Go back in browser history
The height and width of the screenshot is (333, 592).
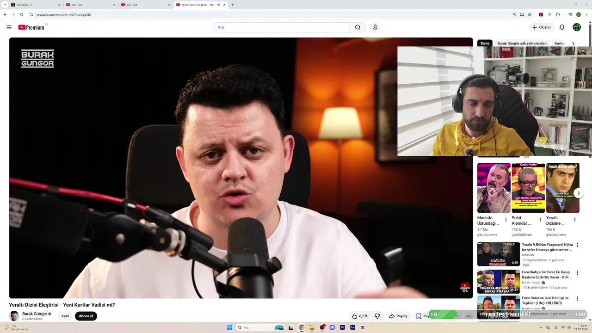[x=5, y=14]
